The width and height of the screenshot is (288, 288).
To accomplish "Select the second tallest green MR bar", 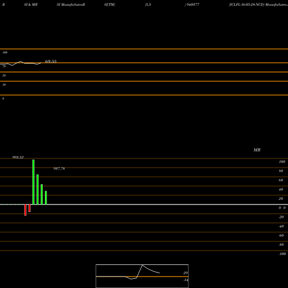I will pyautogui.click(x=37, y=190).
